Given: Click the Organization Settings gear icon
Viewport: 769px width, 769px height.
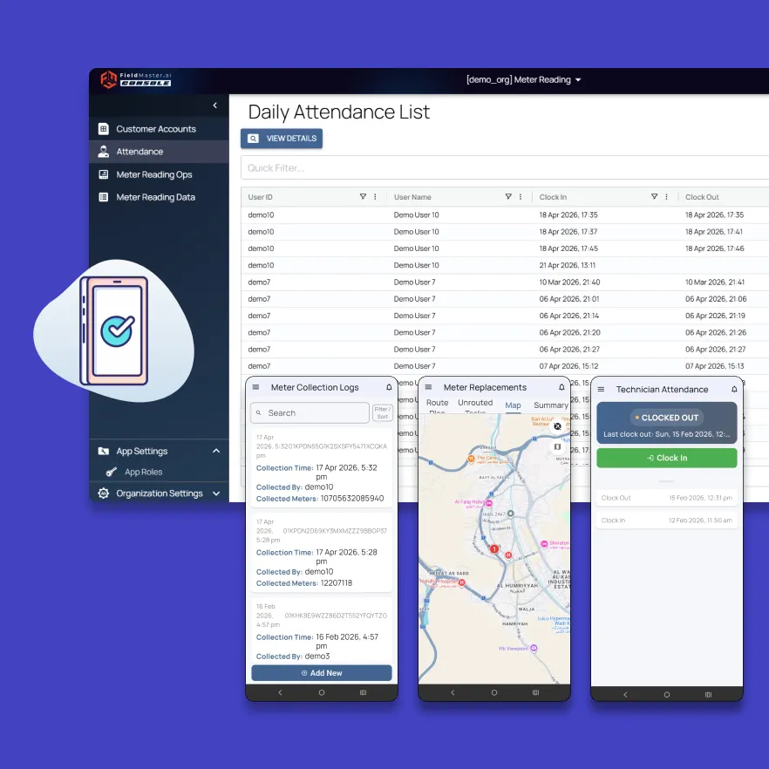Looking at the screenshot, I should 104,493.
